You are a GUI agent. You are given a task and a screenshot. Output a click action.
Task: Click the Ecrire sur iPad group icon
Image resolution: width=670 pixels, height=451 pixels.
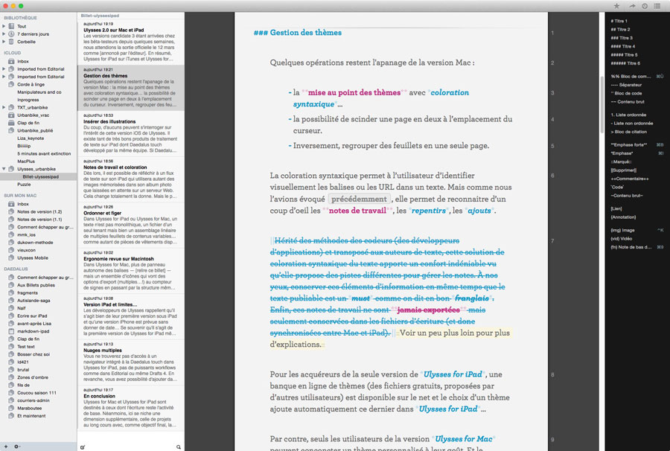[11, 316]
